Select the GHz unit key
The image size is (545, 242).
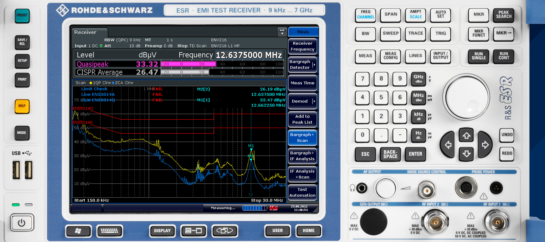(x=418, y=79)
